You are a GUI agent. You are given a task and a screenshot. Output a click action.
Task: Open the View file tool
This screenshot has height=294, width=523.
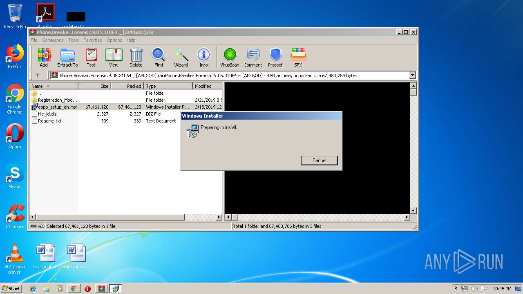(x=114, y=57)
